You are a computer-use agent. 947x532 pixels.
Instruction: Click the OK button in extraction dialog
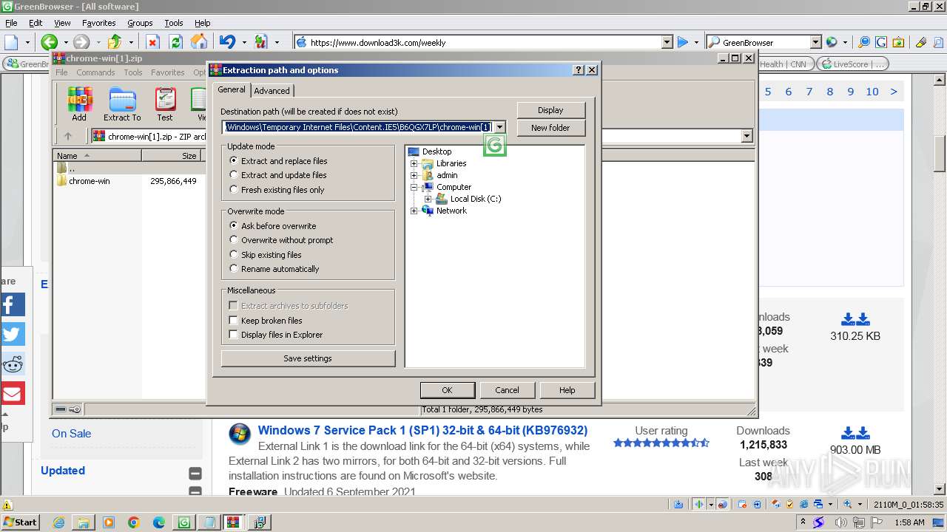[447, 390]
